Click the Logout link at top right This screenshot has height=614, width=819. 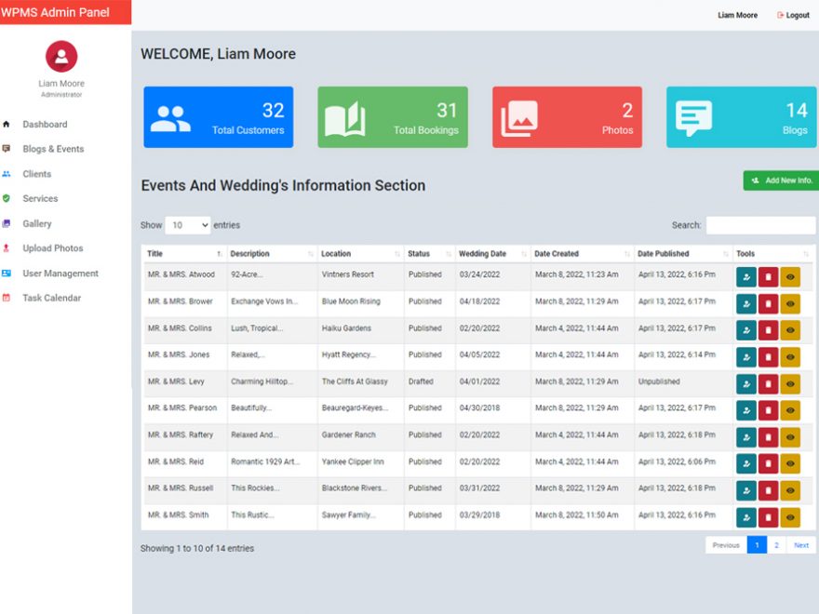point(793,15)
